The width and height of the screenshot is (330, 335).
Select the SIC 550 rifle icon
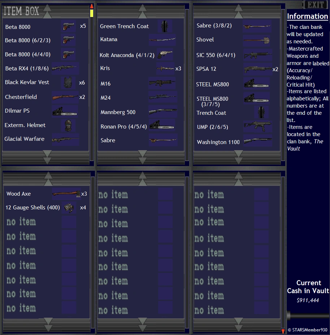point(257,55)
